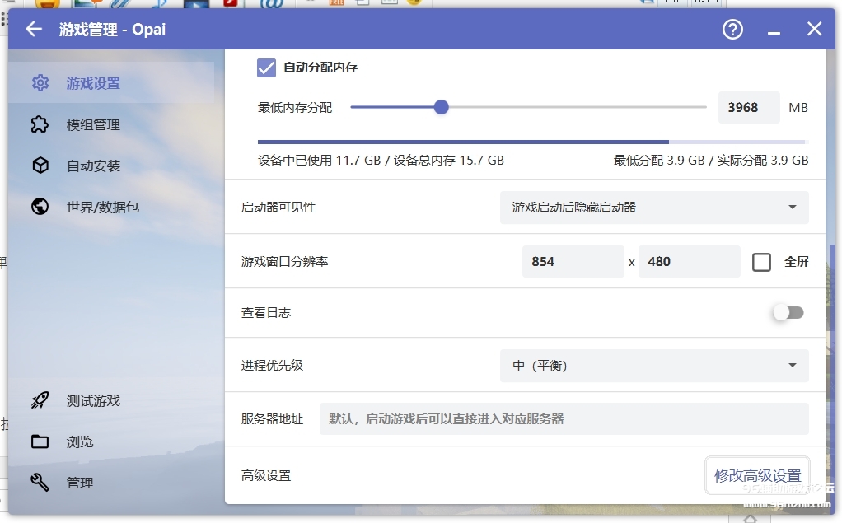Click the back arrow in title bar
Viewport: 842px width, 523px height.
(x=33, y=30)
